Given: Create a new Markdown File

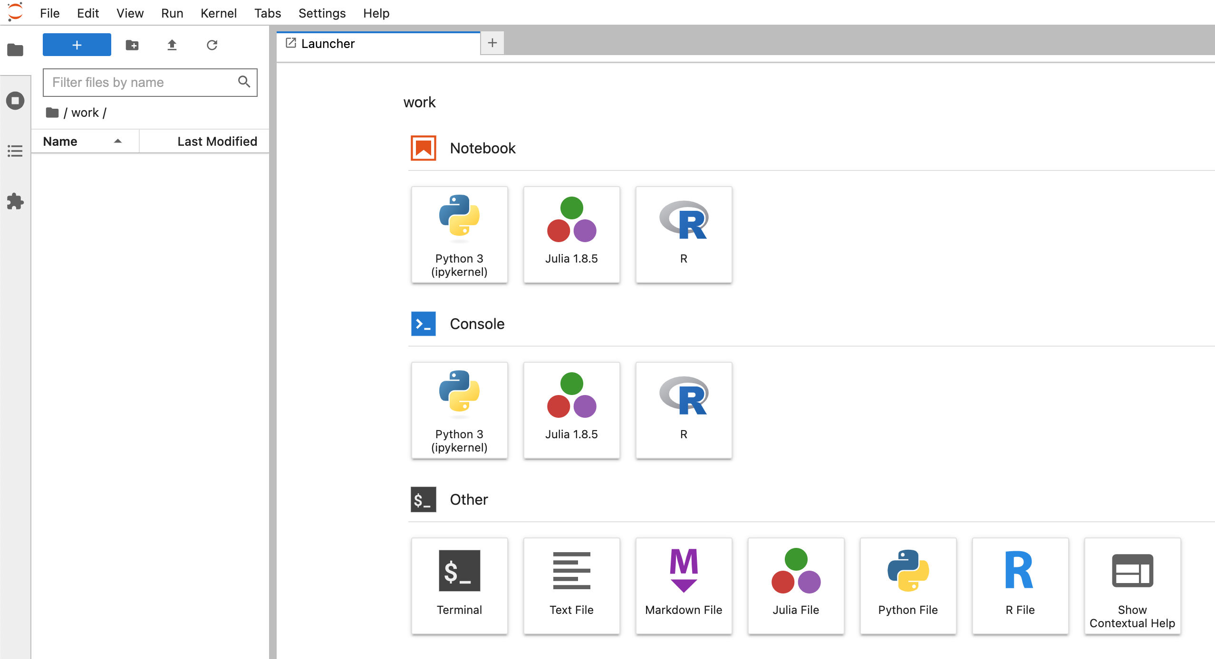Looking at the screenshot, I should (684, 585).
